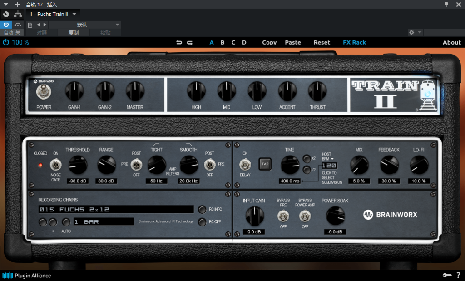Click the previous recording chain minus button
The width and height of the screenshot is (465, 281).
[43, 222]
